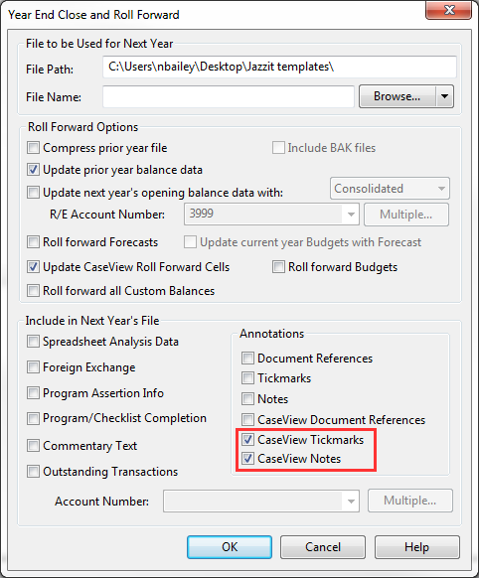Uncheck Update CaseView Roll Forward Cells
479x578 pixels.
point(33,267)
